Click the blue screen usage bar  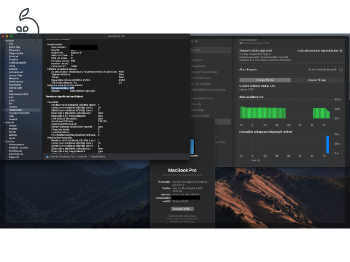pyautogui.click(x=328, y=145)
